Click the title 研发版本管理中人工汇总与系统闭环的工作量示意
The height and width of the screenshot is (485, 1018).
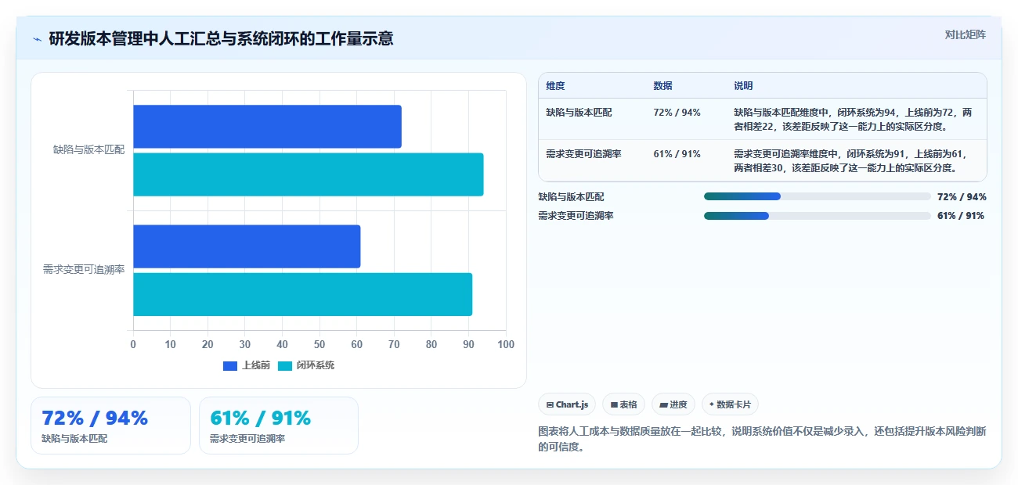pos(221,38)
